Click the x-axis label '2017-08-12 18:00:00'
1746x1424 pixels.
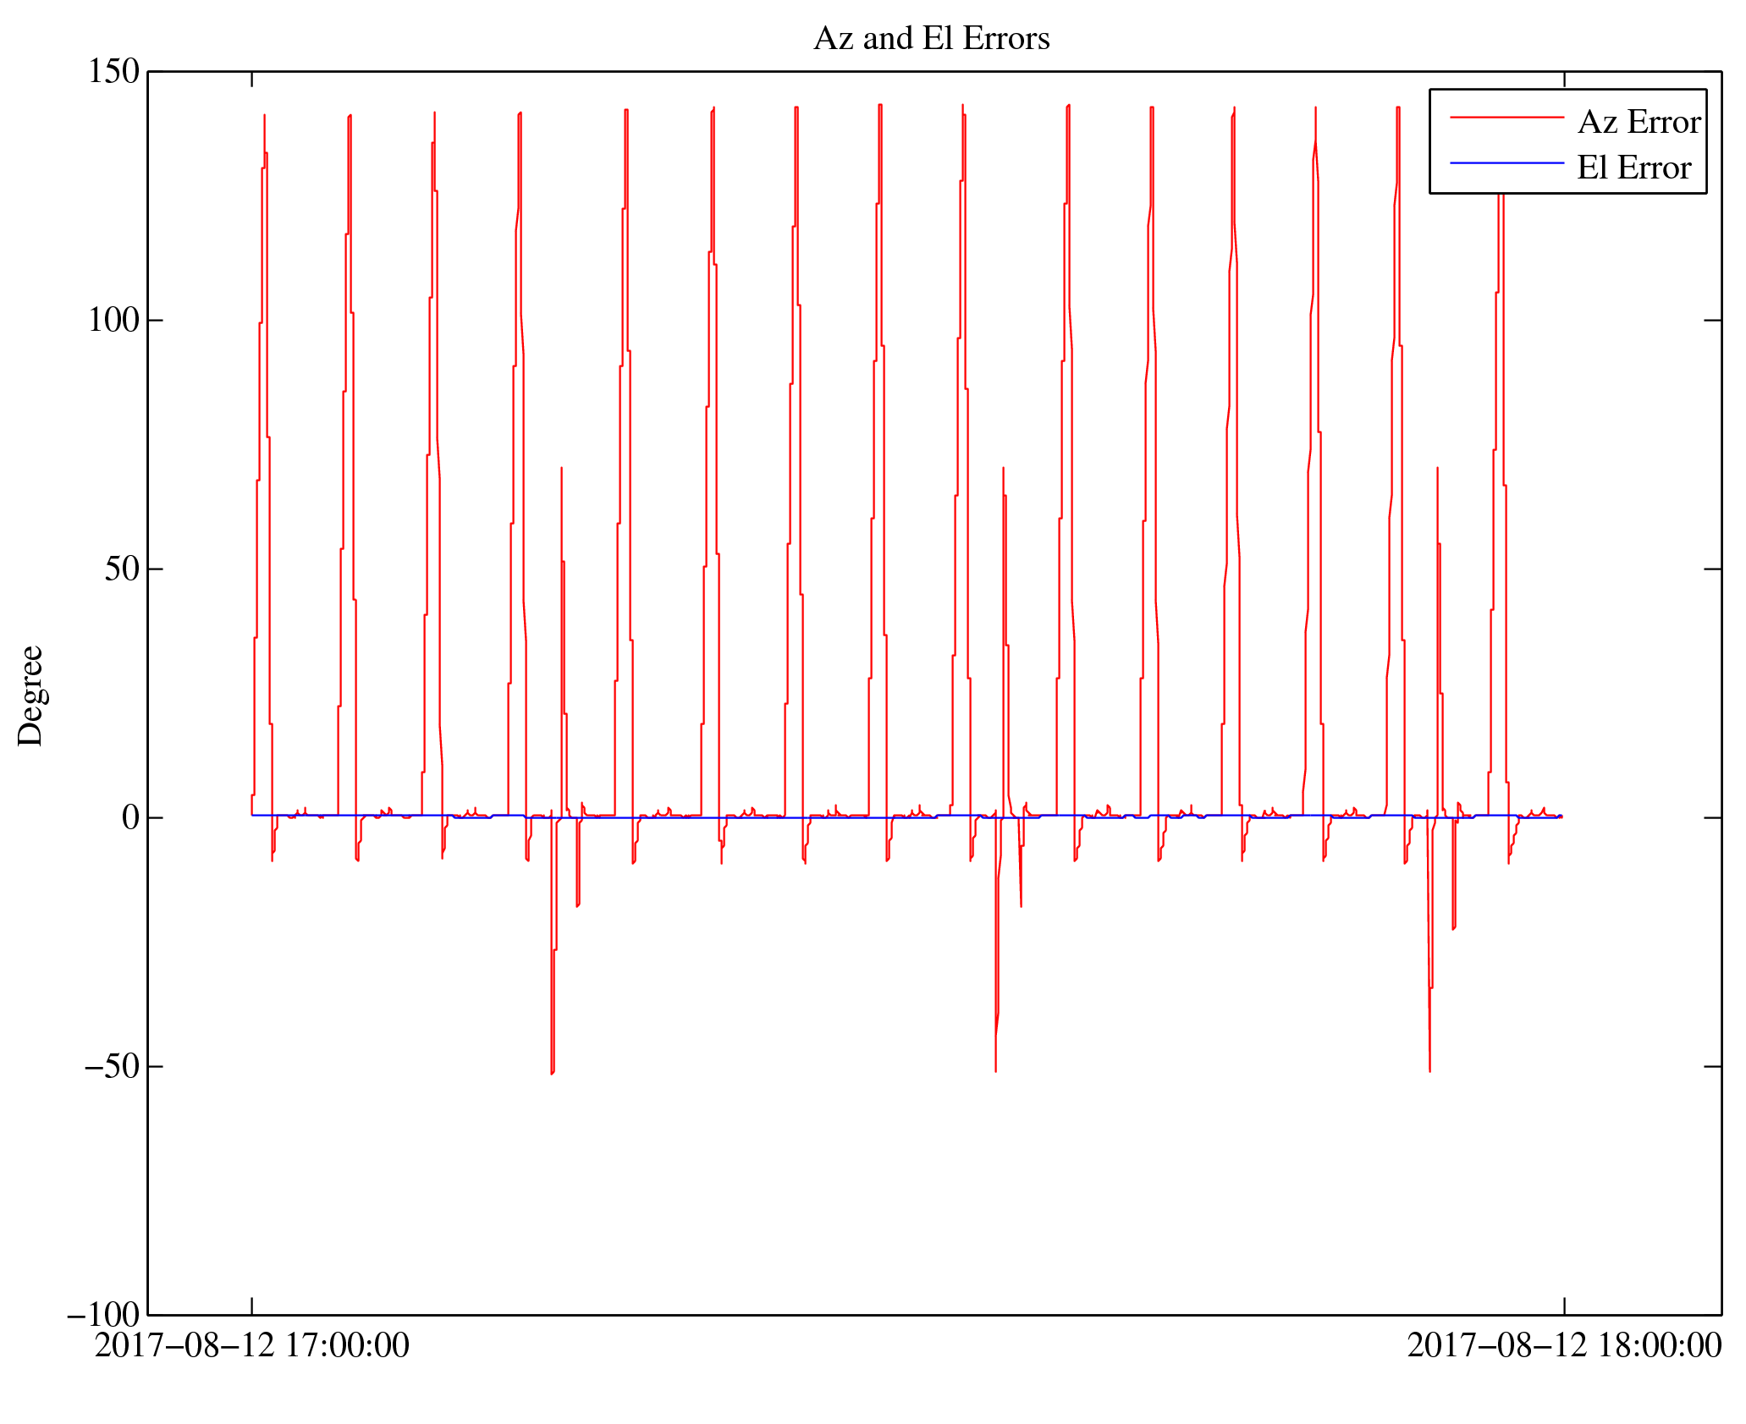click(1564, 1345)
